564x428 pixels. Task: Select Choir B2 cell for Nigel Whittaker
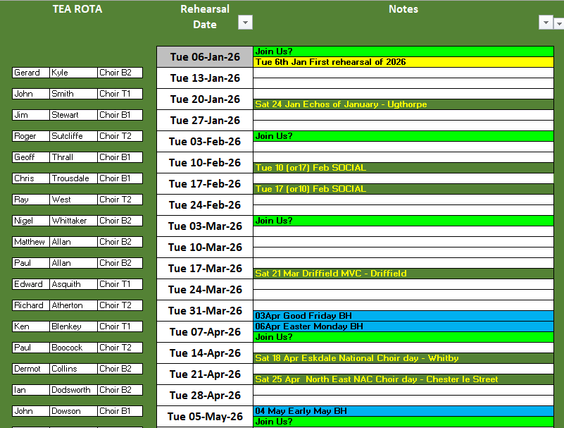tap(120, 221)
